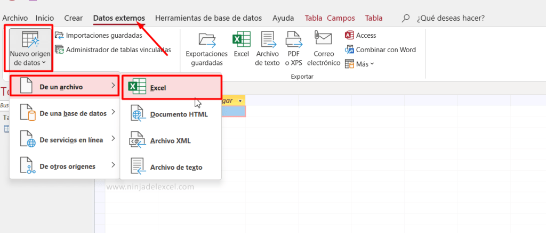This screenshot has height=233, width=546.
Task: Choose Combinar con Word
Action: [380, 49]
